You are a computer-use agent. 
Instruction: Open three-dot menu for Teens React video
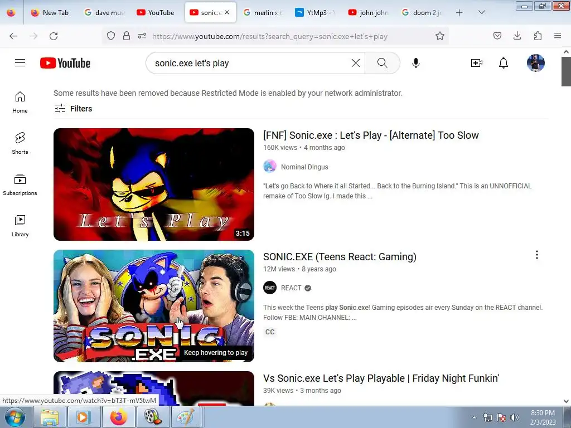pos(537,255)
